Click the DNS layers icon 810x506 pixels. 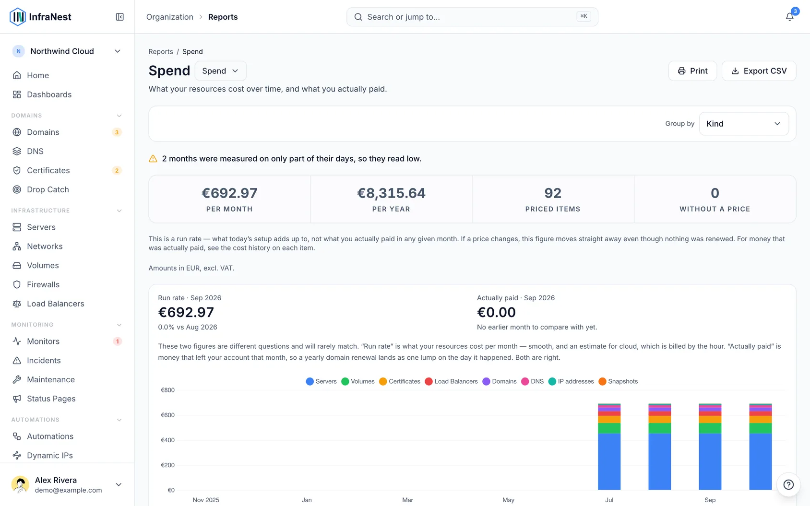17,151
